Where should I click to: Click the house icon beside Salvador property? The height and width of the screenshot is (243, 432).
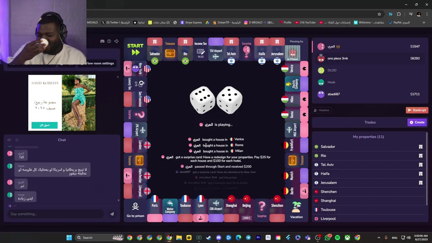pyautogui.click(x=421, y=146)
